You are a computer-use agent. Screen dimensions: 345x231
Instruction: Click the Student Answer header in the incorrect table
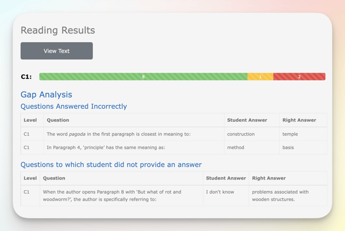click(x=247, y=120)
